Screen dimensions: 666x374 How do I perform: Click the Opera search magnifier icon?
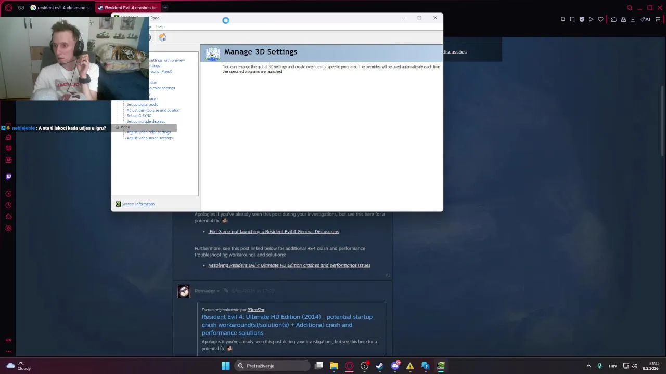pos(630,8)
